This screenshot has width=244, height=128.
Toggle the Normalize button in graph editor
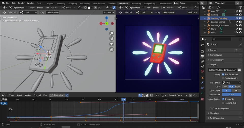pos(57,95)
